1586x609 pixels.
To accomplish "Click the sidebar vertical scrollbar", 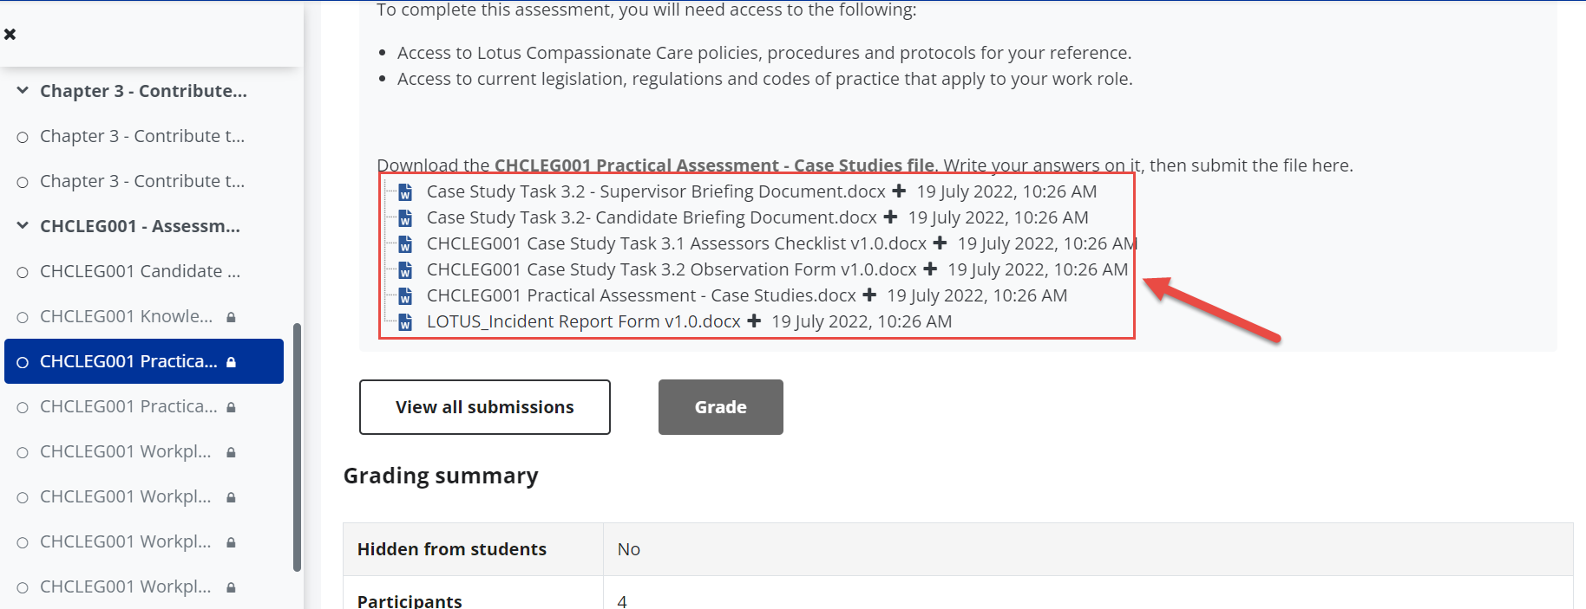I will point(298,448).
